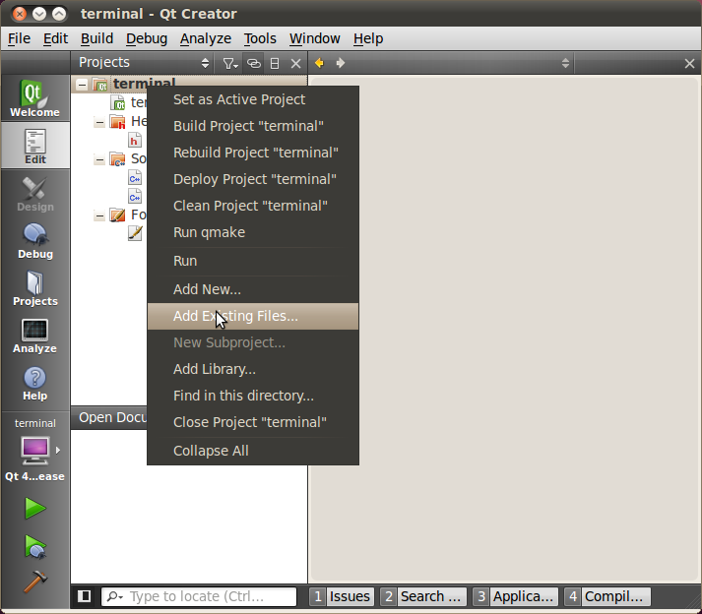
Task: Close the editor document with X
Action: (689, 63)
